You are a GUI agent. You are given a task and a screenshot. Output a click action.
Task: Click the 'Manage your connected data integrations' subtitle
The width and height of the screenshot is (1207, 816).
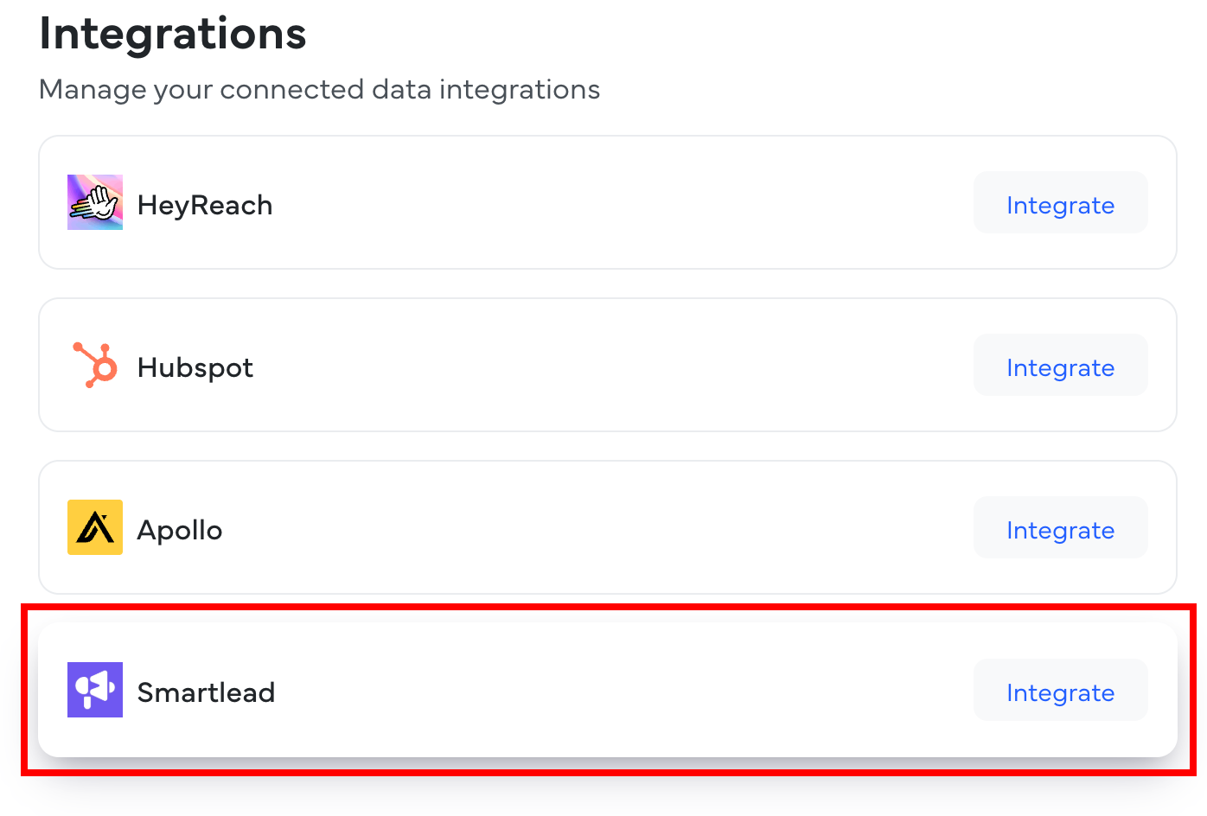pyautogui.click(x=320, y=90)
